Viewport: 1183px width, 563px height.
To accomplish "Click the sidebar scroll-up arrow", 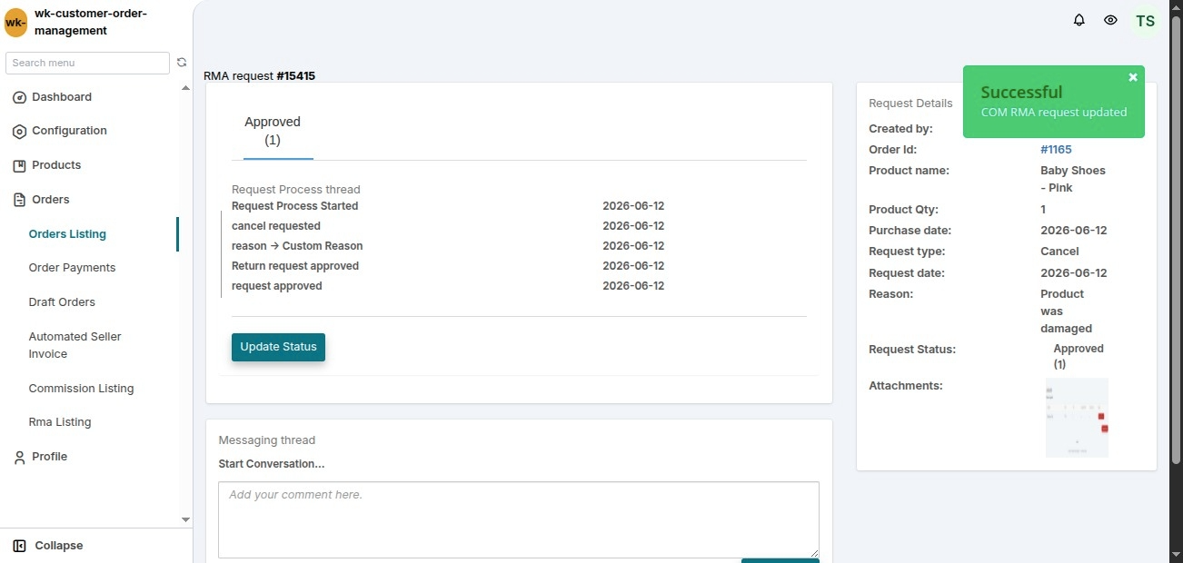I will (186, 88).
